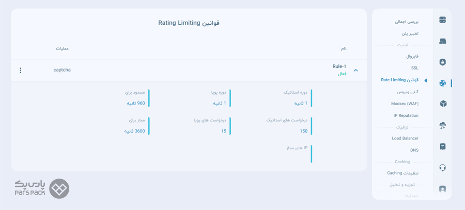Screen dimensions: 465x210
Task: Click the headset support sidebar icon
Action: pyautogui.click(x=442, y=167)
